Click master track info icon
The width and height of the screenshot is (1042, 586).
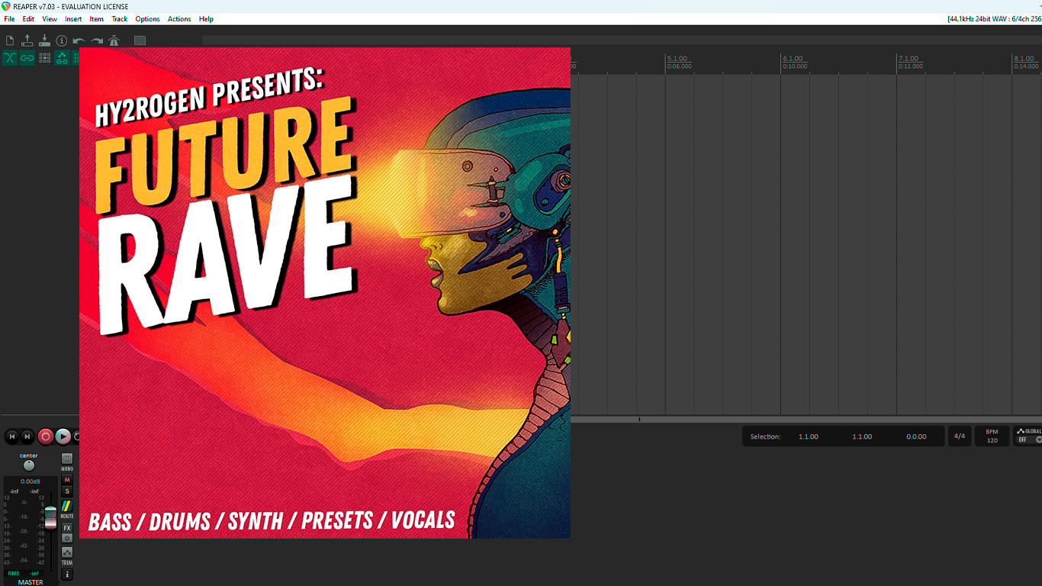point(67,575)
